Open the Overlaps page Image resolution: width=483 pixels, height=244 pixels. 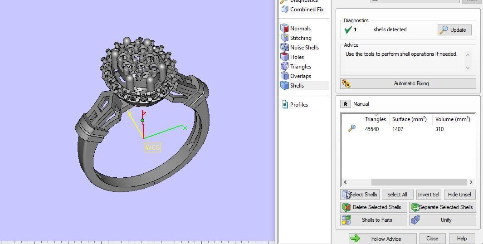[300, 76]
